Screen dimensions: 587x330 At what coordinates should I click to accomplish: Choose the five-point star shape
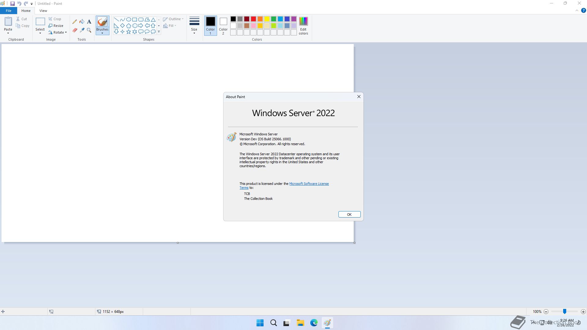coord(128,32)
